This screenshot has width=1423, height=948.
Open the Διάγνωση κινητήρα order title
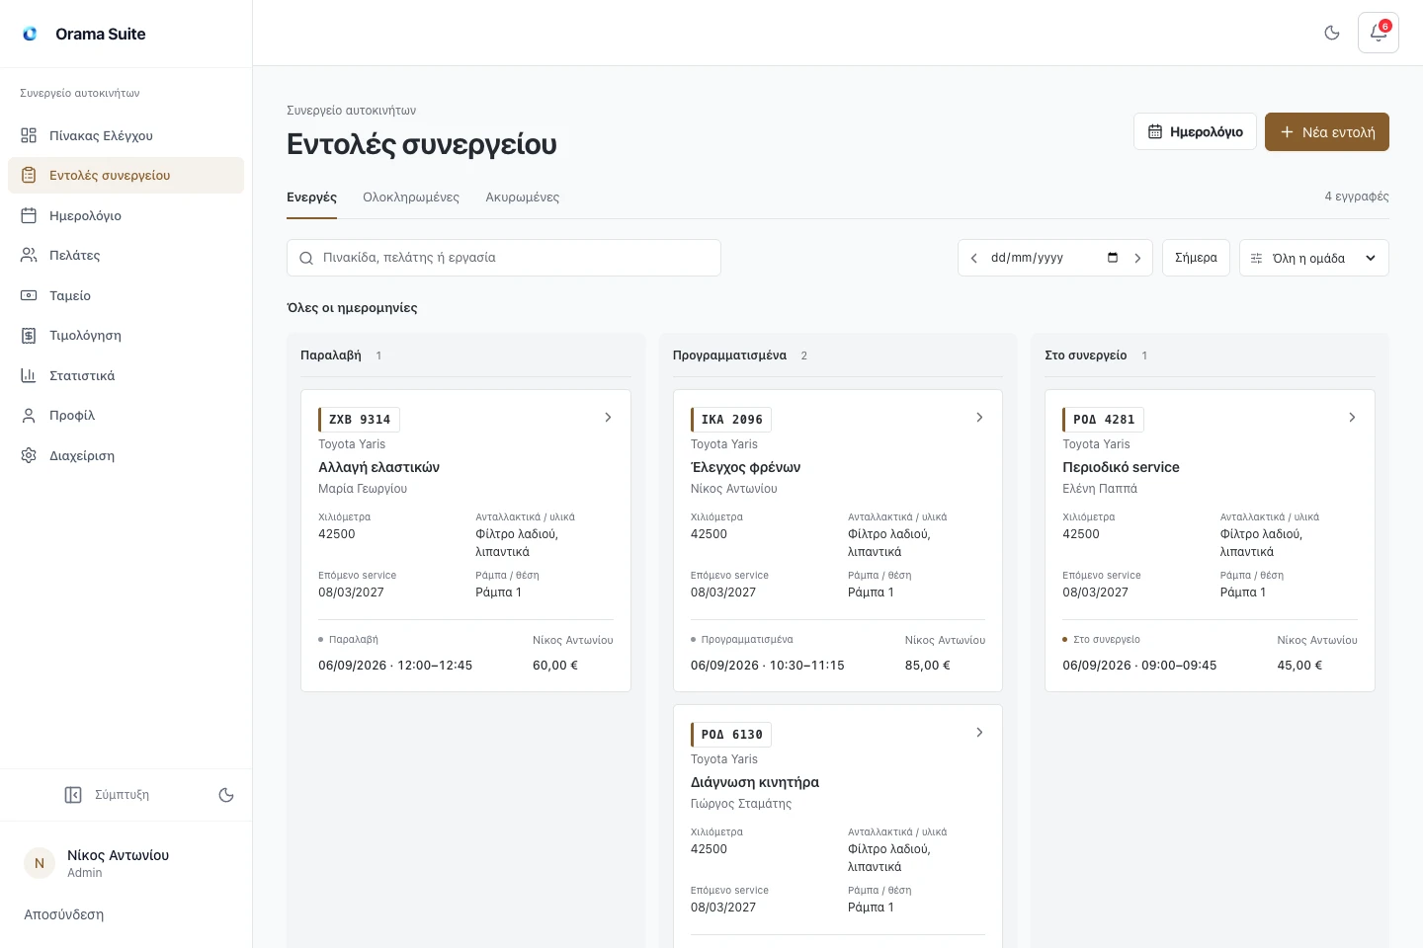pos(755,782)
